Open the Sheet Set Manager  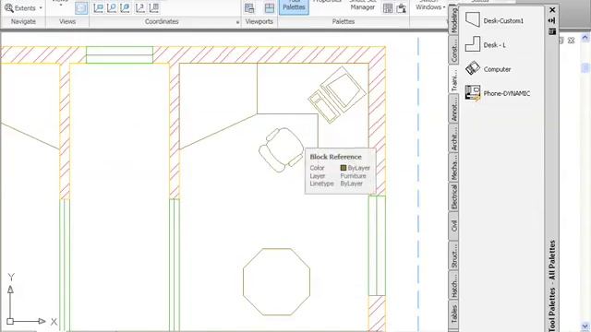point(362,6)
